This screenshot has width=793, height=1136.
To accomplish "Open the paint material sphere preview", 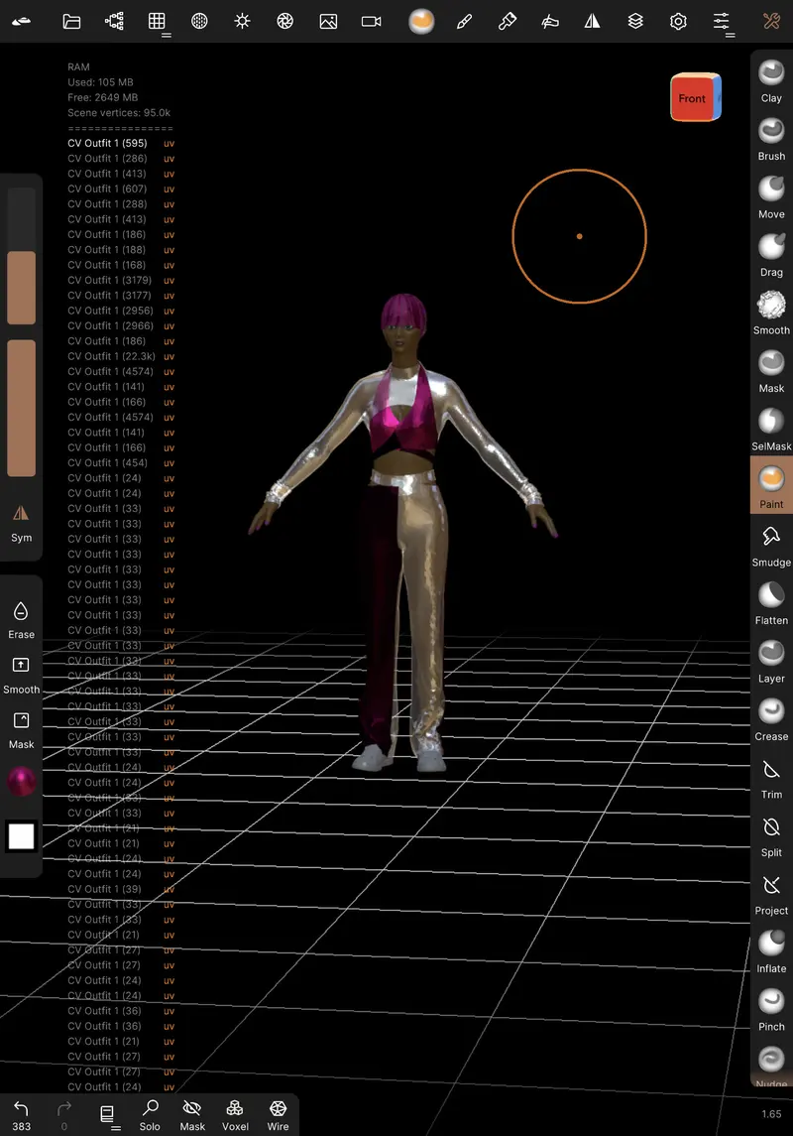I will (x=21, y=782).
